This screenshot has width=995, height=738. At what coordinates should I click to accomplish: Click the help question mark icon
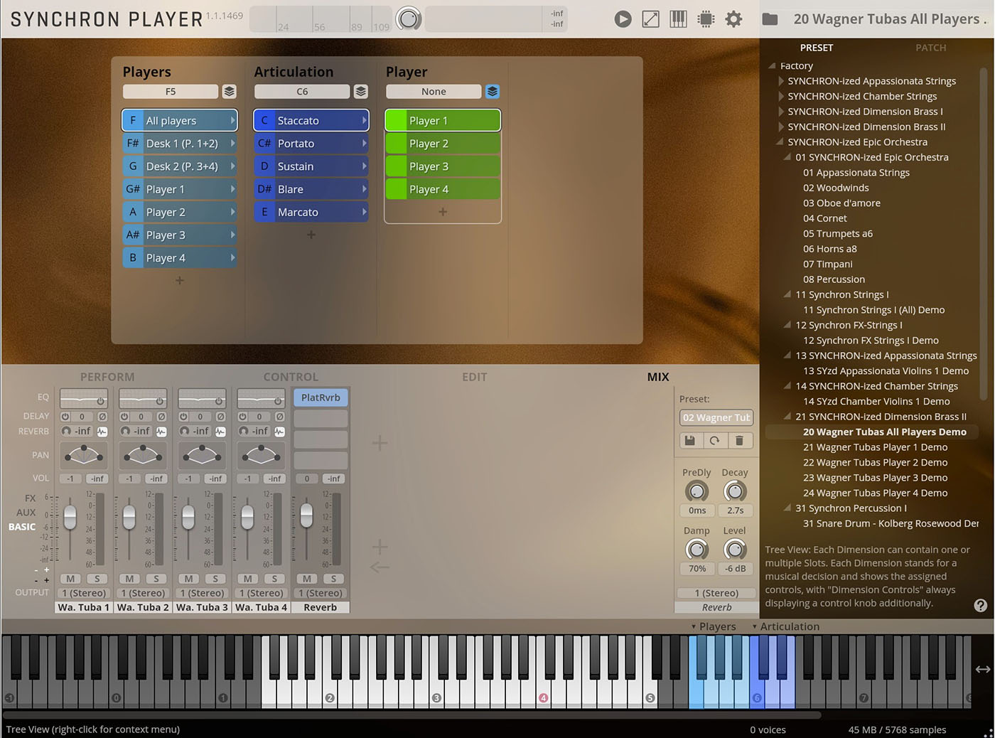click(x=980, y=605)
